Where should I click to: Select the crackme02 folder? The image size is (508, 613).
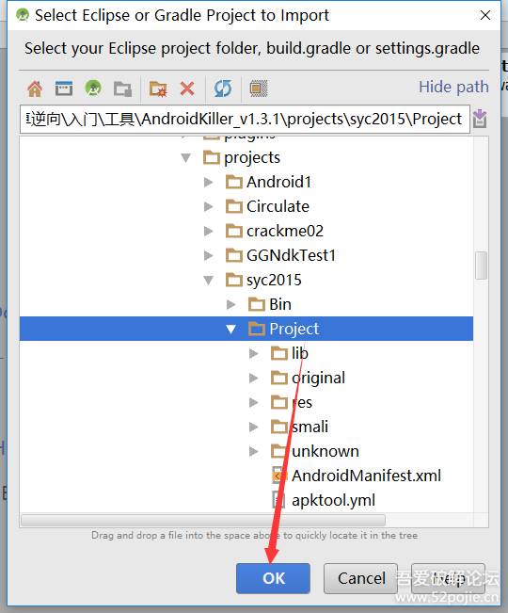click(x=275, y=231)
